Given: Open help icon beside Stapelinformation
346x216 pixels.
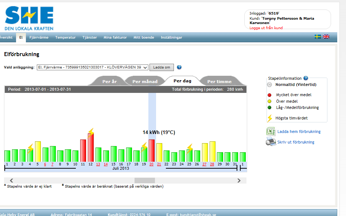Looking at the screenshot, I should click(306, 78).
